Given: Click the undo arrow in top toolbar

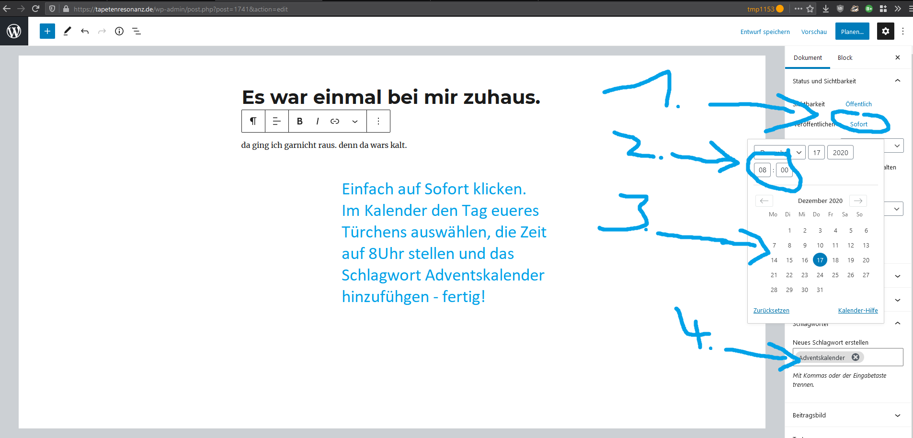Looking at the screenshot, I should (x=85, y=31).
